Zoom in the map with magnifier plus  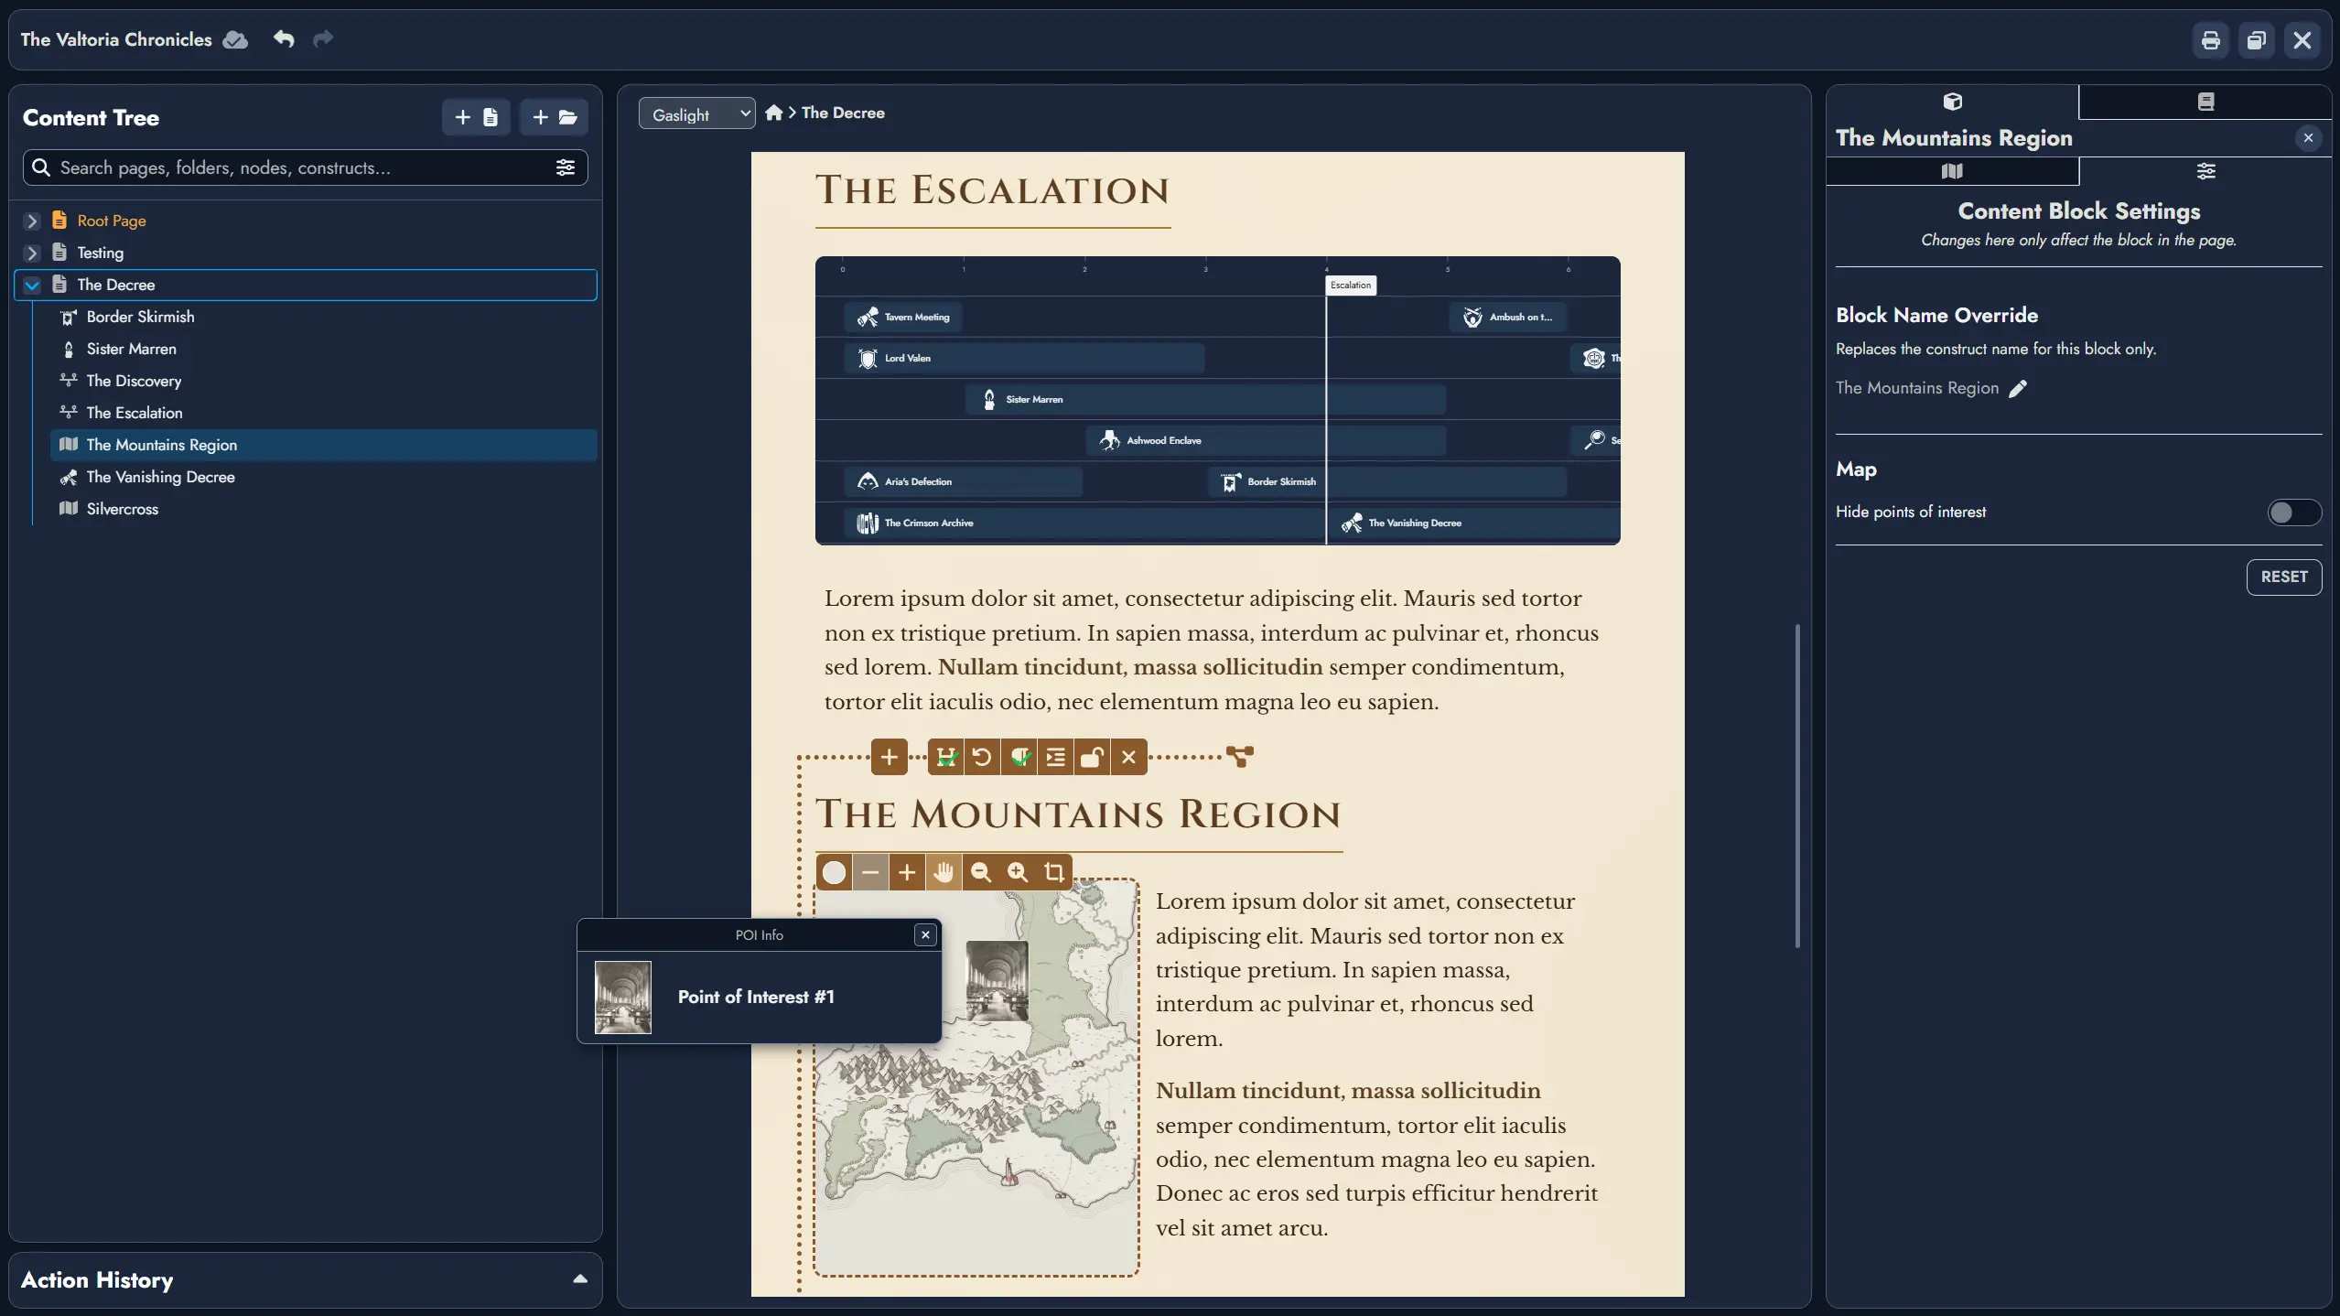coord(1017,872)
